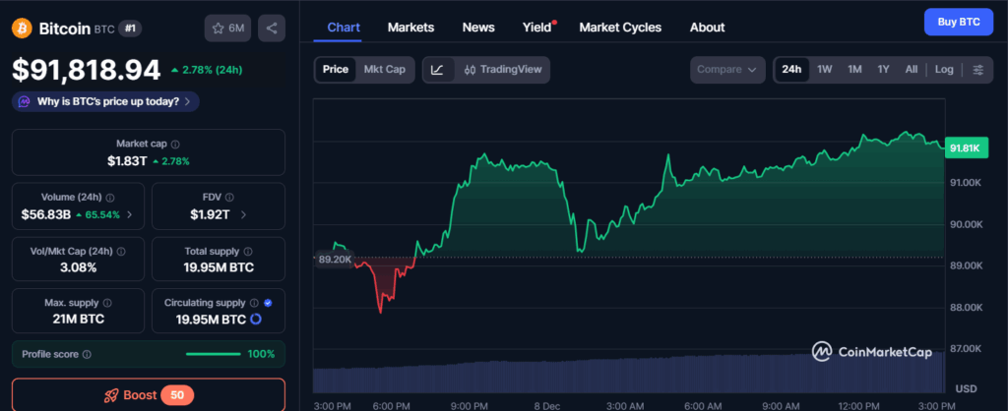Open the Compare dropdown
The width and height of the screenshot is (1008, 411).
coord(727,70)
